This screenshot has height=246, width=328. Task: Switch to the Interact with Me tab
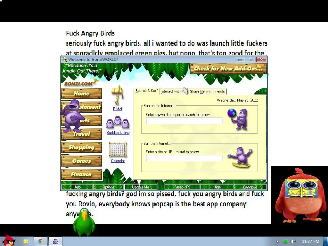coord(174,91)
